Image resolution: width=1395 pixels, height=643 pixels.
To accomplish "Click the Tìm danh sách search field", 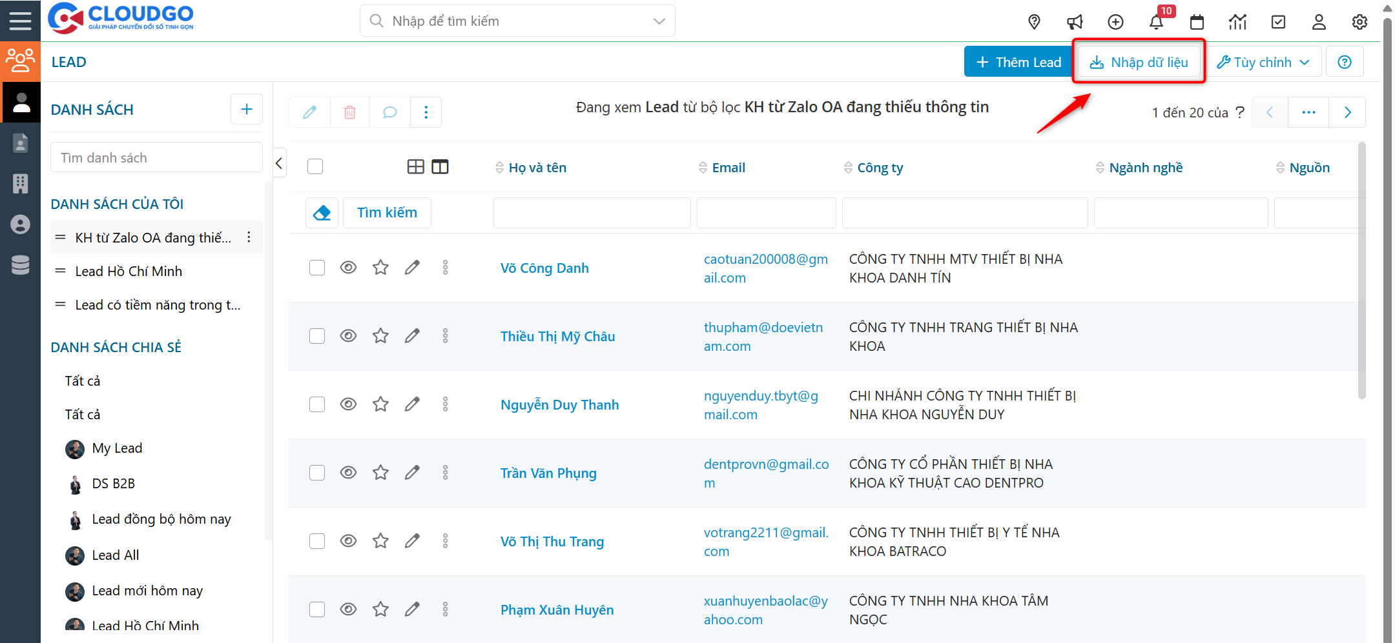I will [156, 158].
